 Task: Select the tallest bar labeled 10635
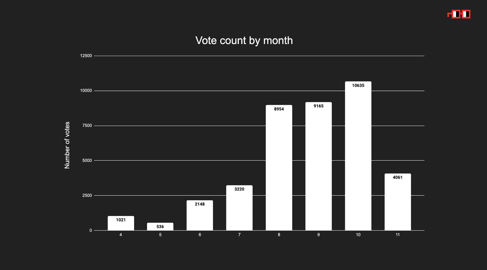pos(358,156)
